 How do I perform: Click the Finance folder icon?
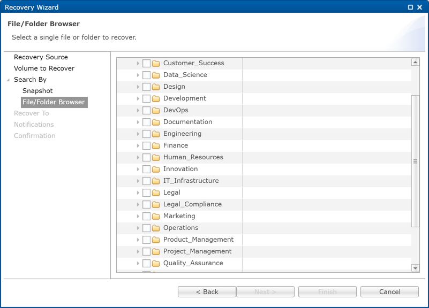pyautogui.click(x=156, y=145)
